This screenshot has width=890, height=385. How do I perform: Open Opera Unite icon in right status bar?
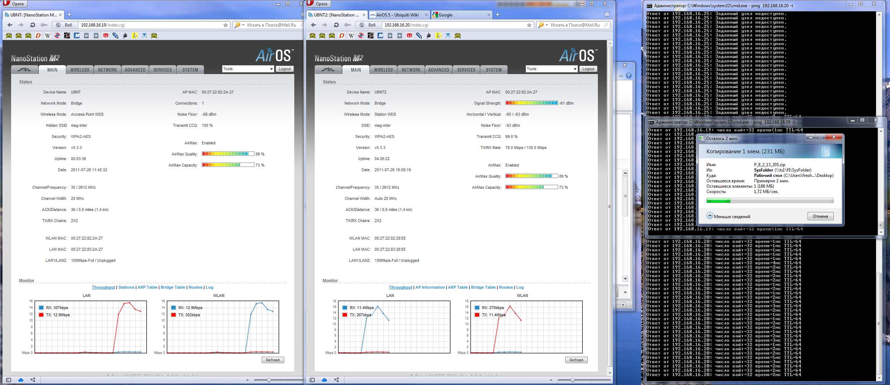337,380
